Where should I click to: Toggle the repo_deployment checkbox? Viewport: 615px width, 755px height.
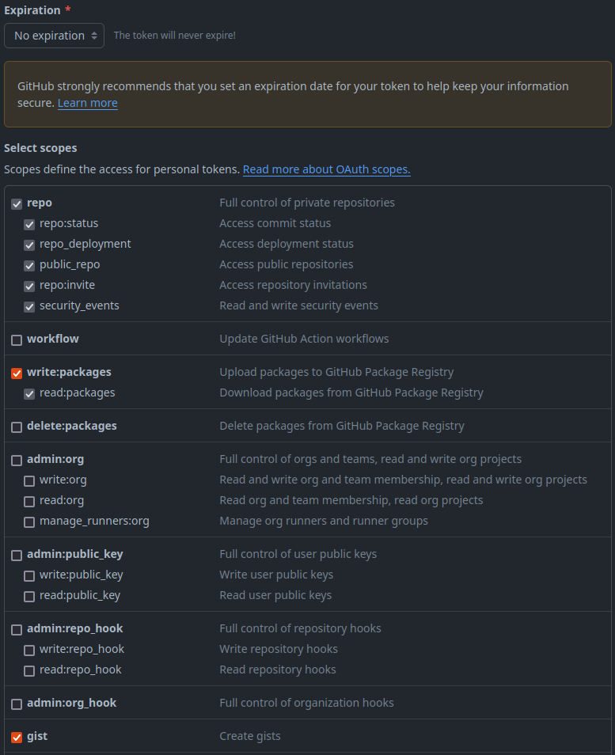(x=29, y=245)
